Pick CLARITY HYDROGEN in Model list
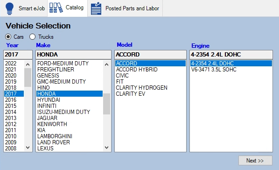The height and width of the screenshot is (170, 279). pyautogui.click(x=150, y=88)
